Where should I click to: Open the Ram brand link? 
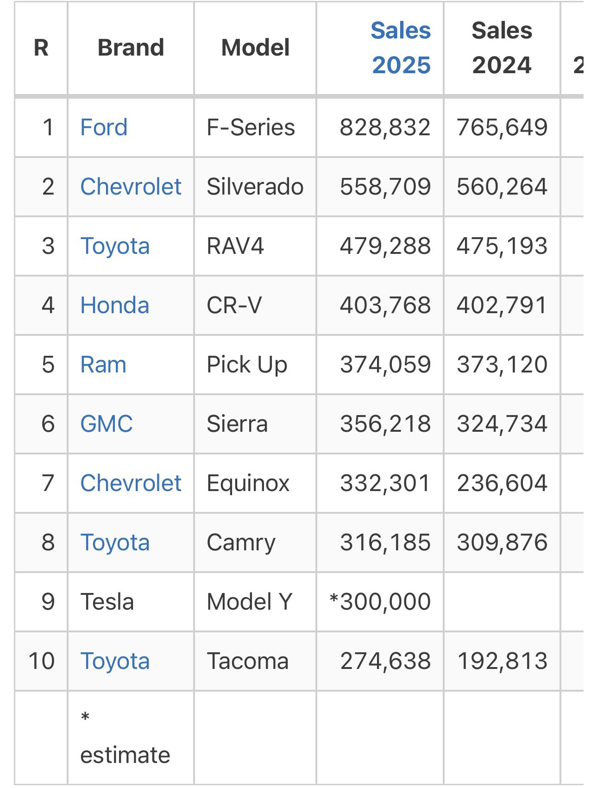point(103,365)
